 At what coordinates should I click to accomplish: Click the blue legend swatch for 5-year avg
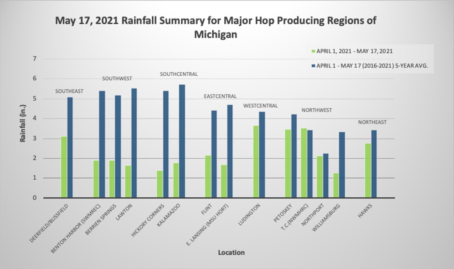point(313,66)
